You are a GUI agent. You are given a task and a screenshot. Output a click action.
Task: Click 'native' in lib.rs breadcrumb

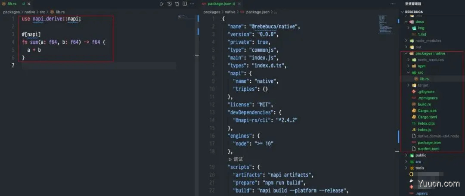pos(30,12)
